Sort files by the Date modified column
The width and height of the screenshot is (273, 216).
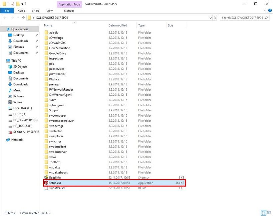tap(118, 25)
